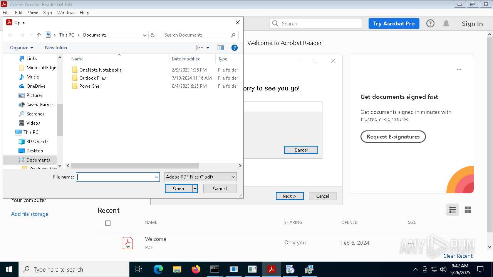
Task: Open the Edit menu
Action: (19, 13)
